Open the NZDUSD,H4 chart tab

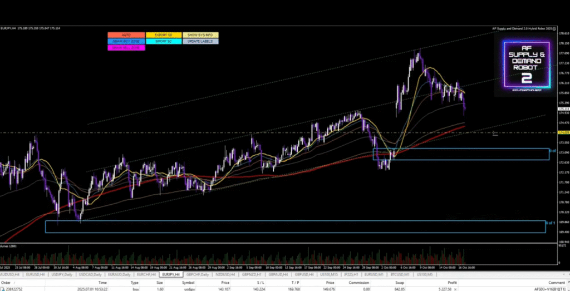(226, 274)
